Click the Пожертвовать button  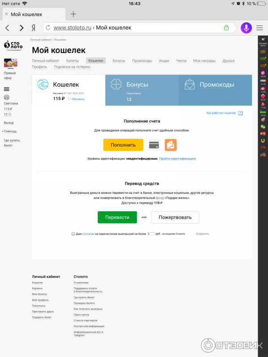pos(175,217)
